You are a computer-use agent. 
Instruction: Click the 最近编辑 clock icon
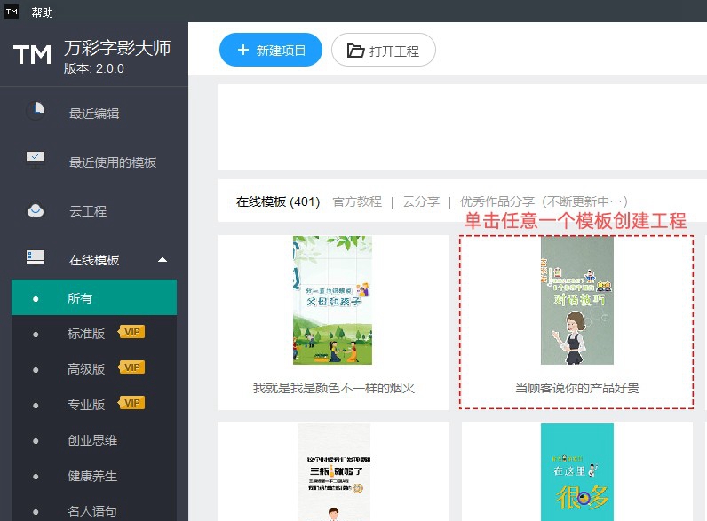pos(36,110)
